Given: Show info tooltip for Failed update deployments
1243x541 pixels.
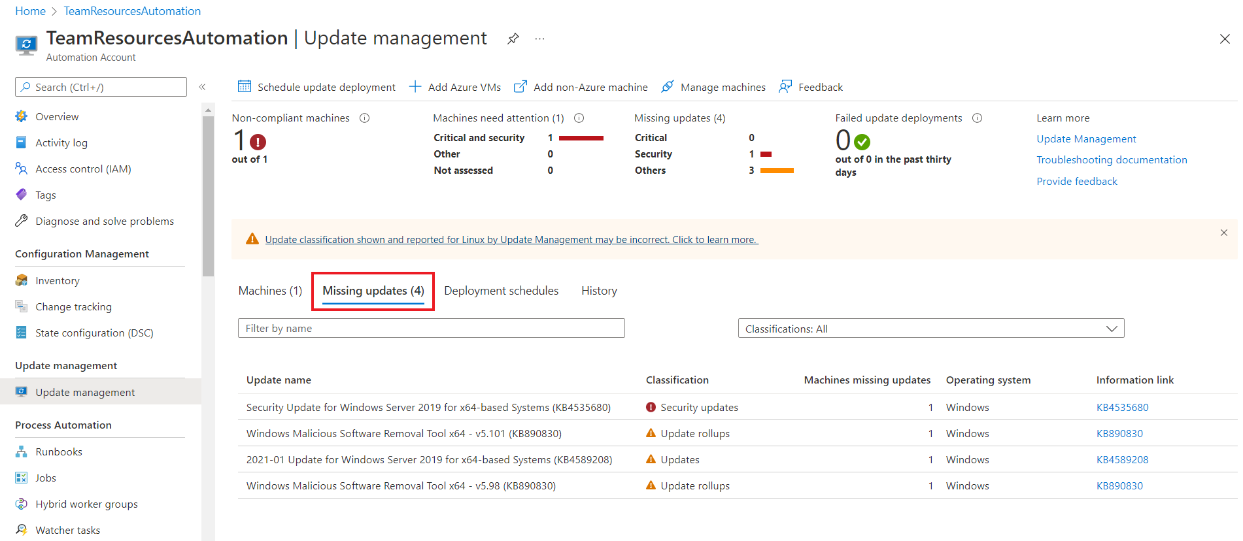Looking at the screenshot, I should [978, 118].
